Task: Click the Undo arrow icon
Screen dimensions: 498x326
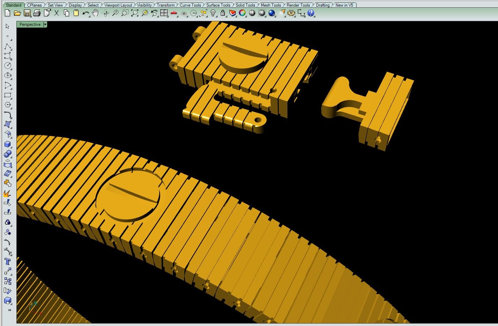Action: [86, 13]
